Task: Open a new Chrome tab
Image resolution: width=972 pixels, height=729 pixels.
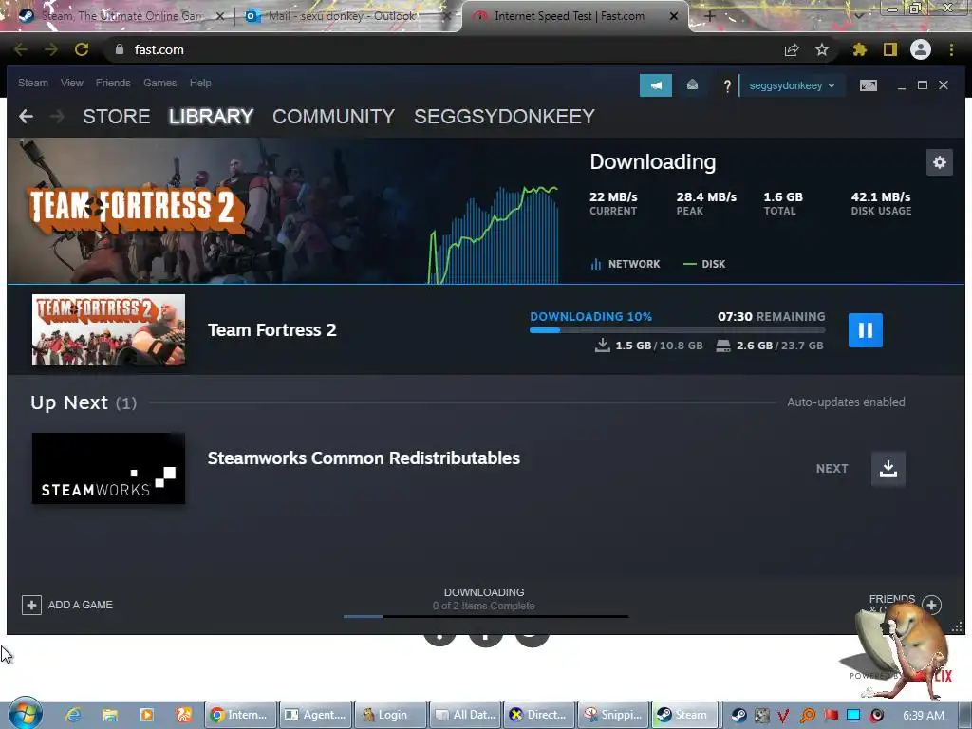Action: pyautogui.click(x=710, y=16)
